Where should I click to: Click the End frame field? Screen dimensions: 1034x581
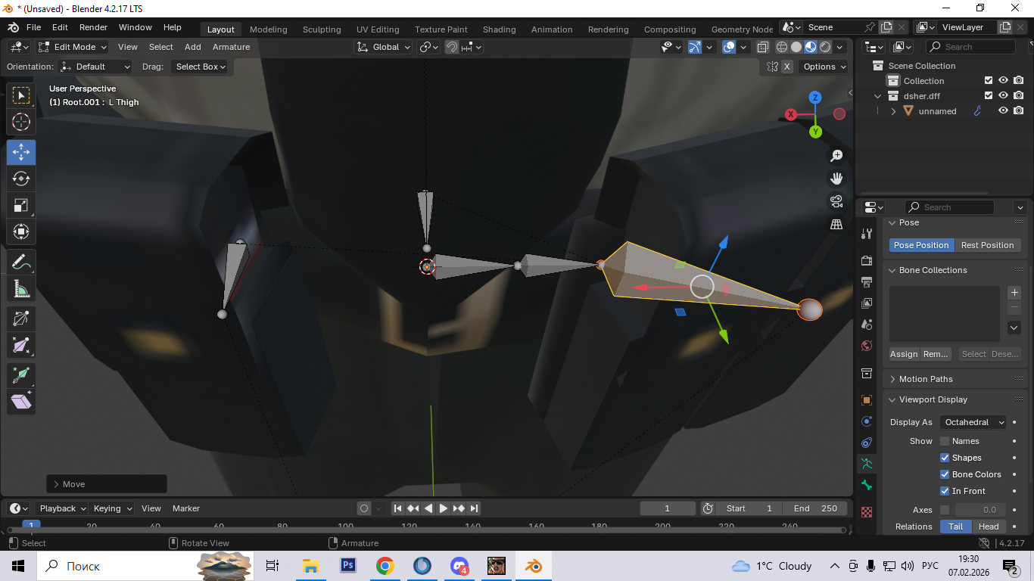tap(815, 508)
